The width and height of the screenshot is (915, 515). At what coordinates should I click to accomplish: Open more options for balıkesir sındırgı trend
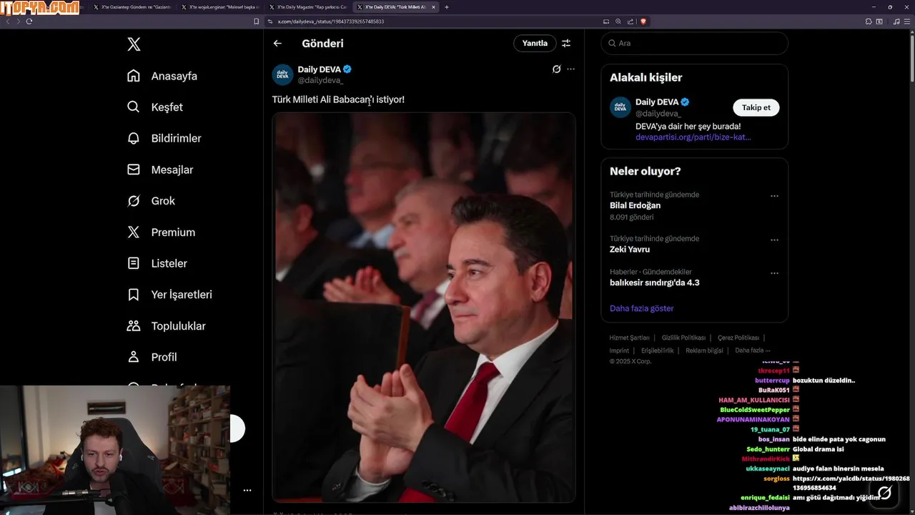pos(774,273)
